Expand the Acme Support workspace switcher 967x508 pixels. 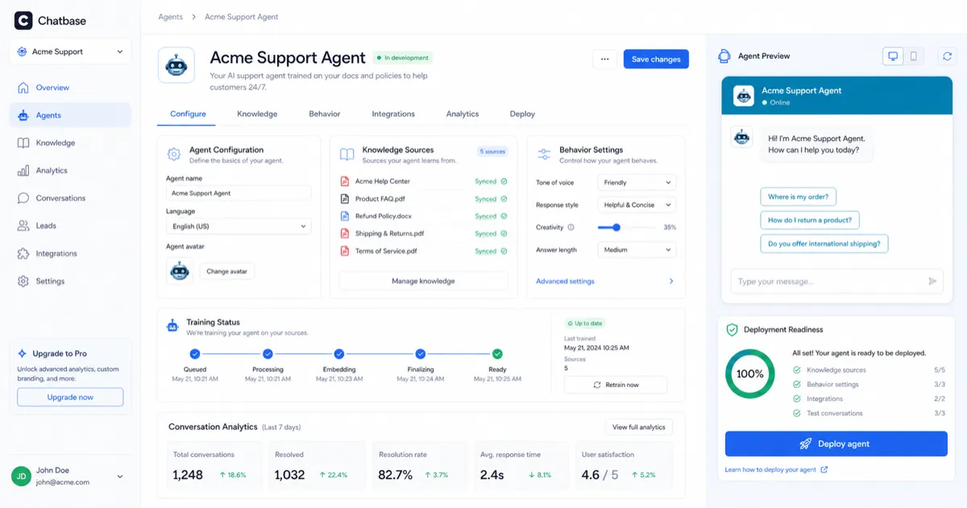(x=69, y=51)
